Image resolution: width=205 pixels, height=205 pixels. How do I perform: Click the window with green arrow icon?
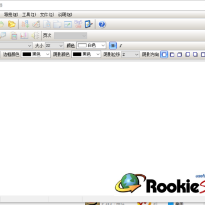pyautogui.click(x=68, y=24)
